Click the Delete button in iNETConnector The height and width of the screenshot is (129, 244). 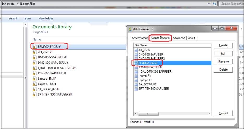tap(223, 69)
